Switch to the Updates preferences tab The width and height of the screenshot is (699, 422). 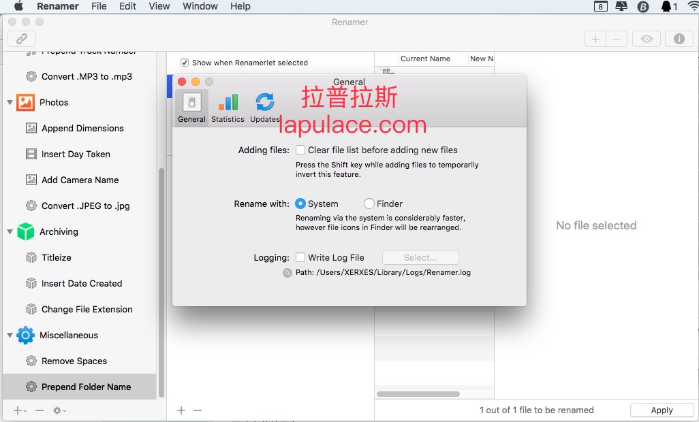click(x=265, y=108)
